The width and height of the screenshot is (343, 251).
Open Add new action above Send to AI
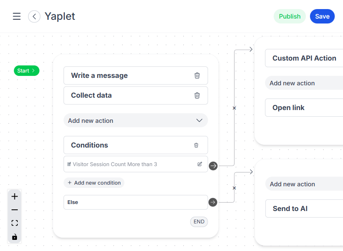point(303,184)
